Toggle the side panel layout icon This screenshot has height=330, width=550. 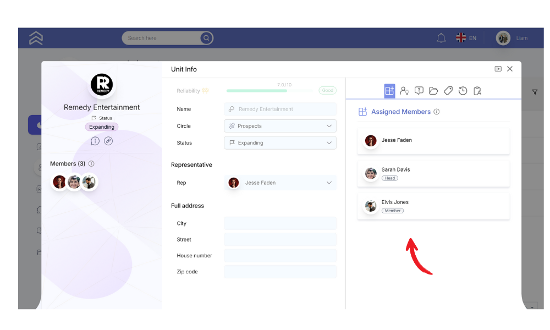point(498,69)
